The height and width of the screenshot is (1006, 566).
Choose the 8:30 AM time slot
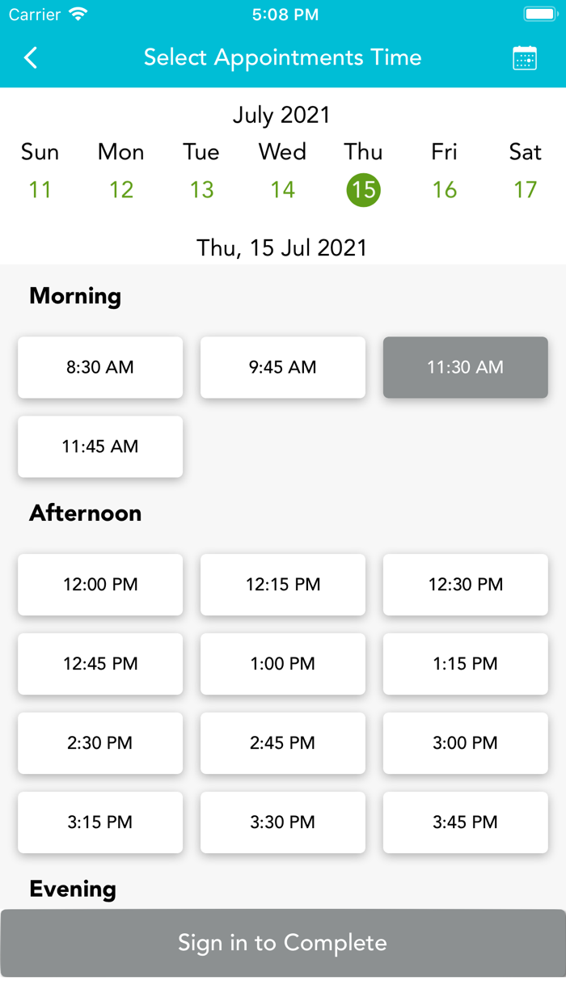tap(100, 367)
